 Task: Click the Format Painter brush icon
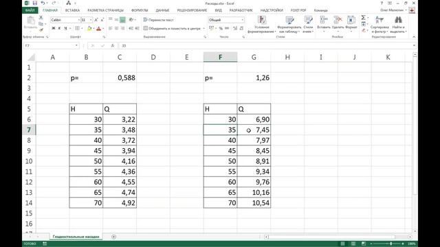(x=41, y=30)
